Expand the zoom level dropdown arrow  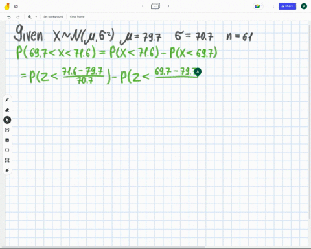(x=36, y=17)
